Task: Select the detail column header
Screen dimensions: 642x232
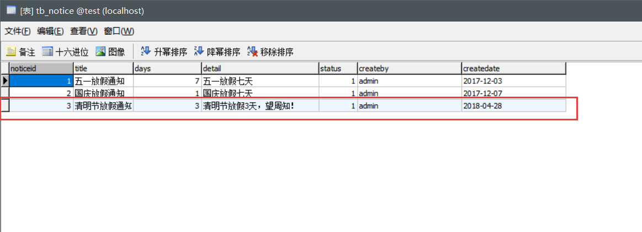Action: point(260,68)
